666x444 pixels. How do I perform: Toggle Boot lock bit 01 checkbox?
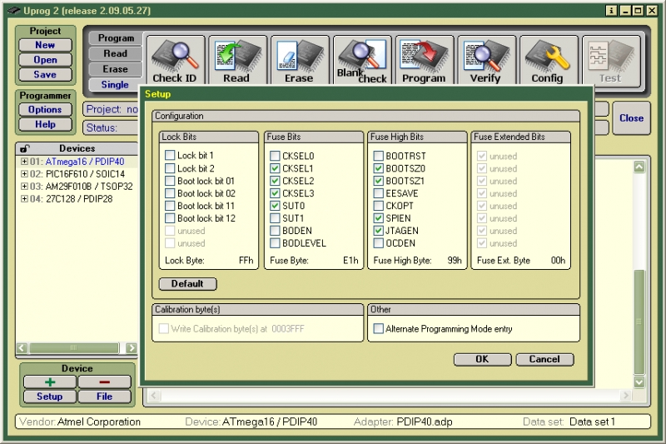tap(170, 181)
